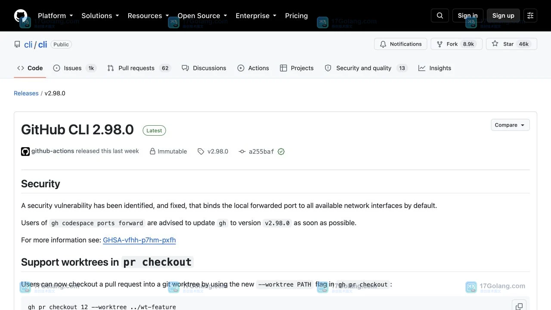Click the "Support worktrees in pr checkout" heading
This screenshot has width=551, height=310.
click(x=107, y=262)
